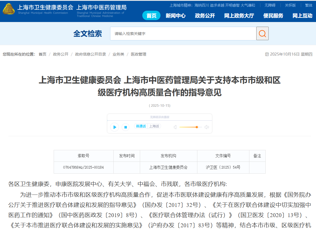Select 普通话 for audio broadcast

point(141,126)
